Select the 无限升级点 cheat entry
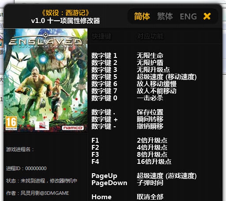 (153, 70)
